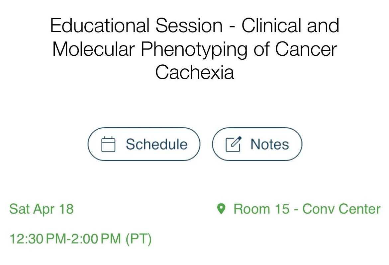Click the Molecular Phenotyping of Cancer line
Image resolution: width=389 pixels, height=265 pixels.
coord(195,49)
